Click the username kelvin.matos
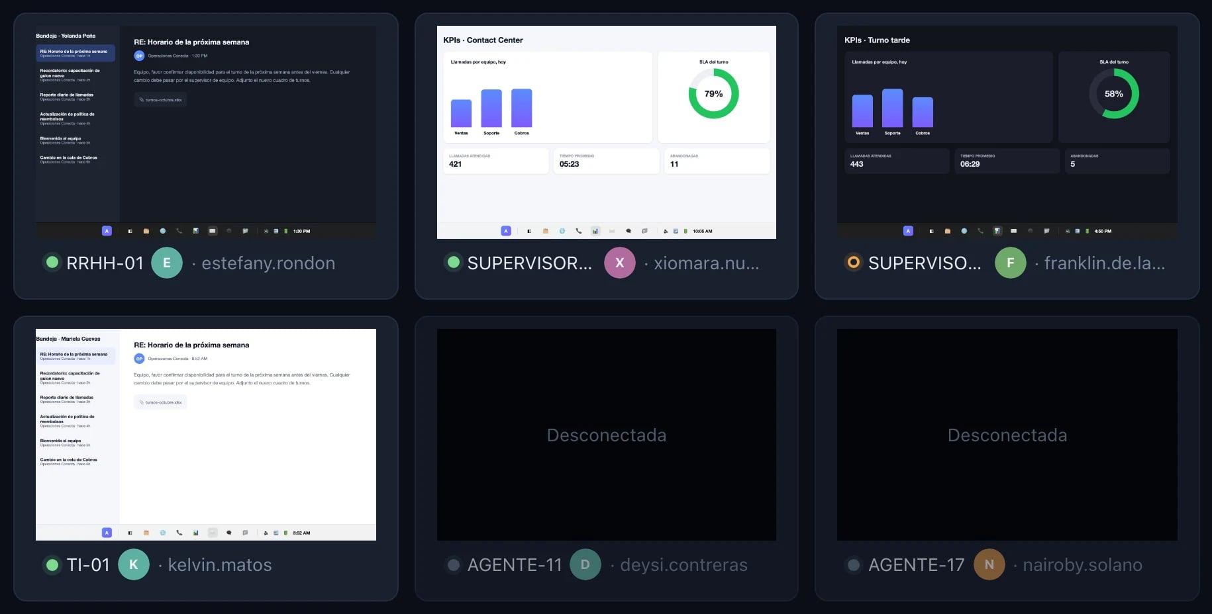The width and height of the screenshot is (1212, 614). (220, 565)
